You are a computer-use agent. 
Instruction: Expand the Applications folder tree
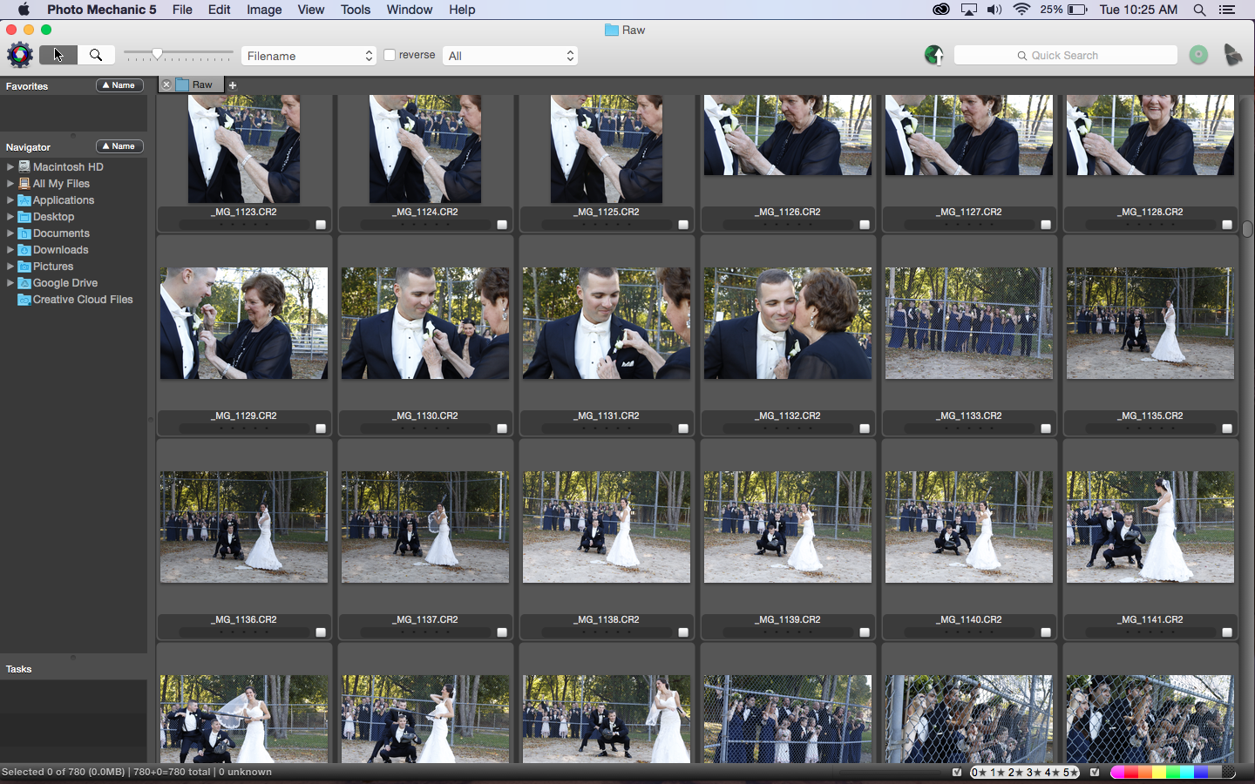[10, 200]
